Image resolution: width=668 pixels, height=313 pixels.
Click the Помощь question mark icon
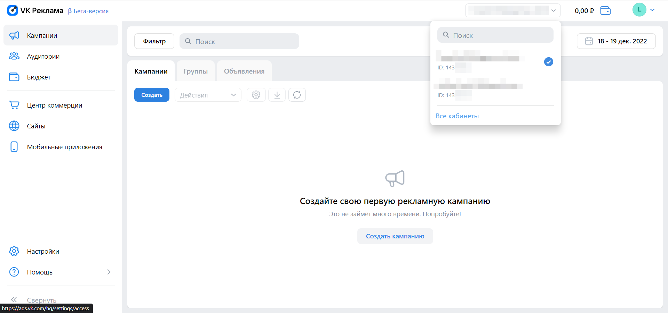click(x=14, y=272)
